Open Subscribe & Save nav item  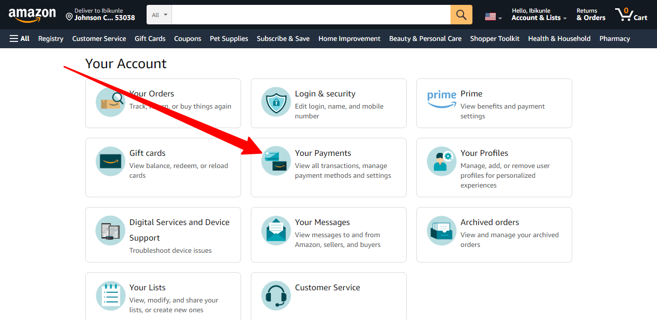tap(283, 38)
